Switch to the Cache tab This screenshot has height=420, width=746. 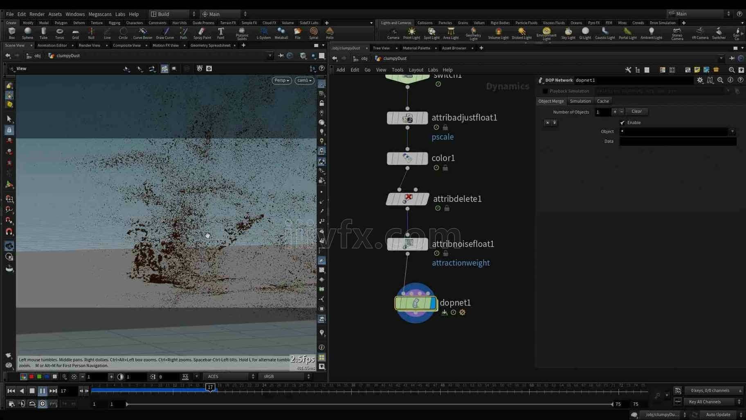[x=603, y=101]
